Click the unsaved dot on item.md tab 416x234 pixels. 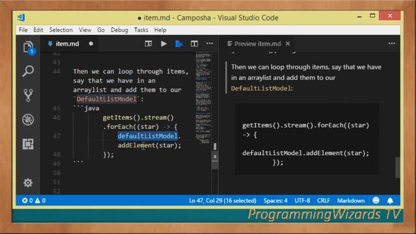click(x=91, y=44)
